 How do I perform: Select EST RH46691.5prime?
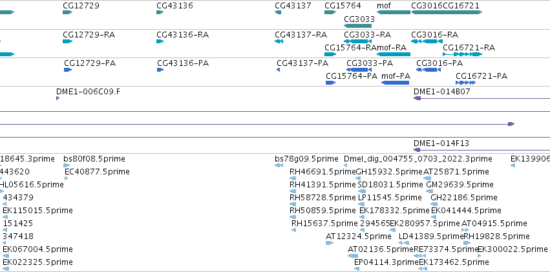(x=323, y=172)
